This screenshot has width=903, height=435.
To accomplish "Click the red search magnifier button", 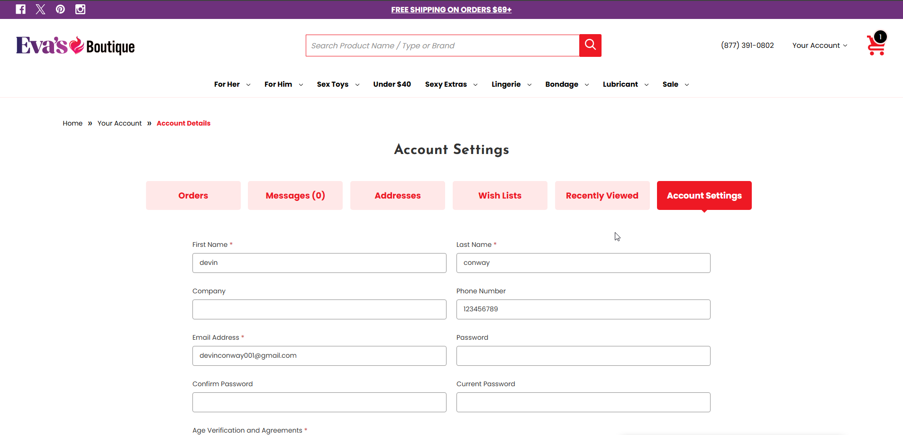I will [x=590, y=45].
